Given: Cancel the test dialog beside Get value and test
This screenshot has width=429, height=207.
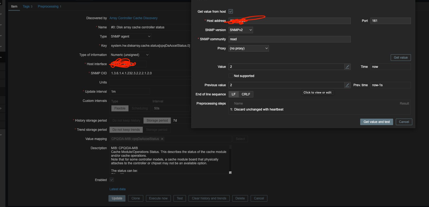Looking at the screenshot, I should click(404, 122).
